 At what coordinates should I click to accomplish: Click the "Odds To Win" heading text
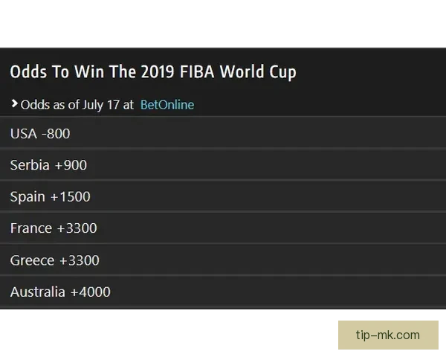click(52, 72)
